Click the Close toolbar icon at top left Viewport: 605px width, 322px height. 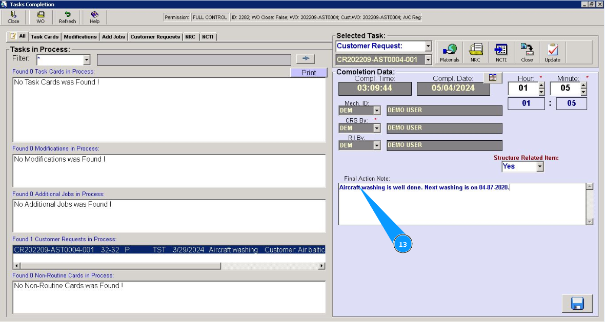click(x=13, y=17)
